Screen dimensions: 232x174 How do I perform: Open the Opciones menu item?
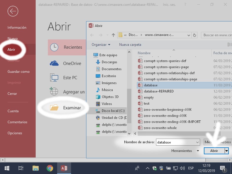pos(15,133)
